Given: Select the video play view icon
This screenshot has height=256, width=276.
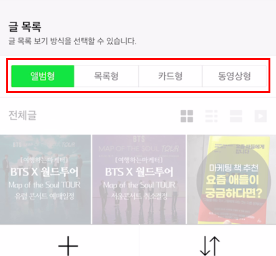Looking at the screenshot, I should [x=260, y=116].
